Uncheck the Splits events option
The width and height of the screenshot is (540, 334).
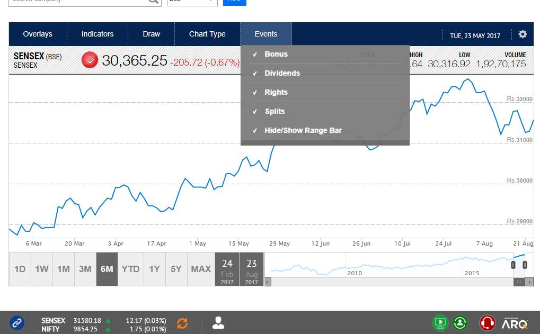point(275,111)
